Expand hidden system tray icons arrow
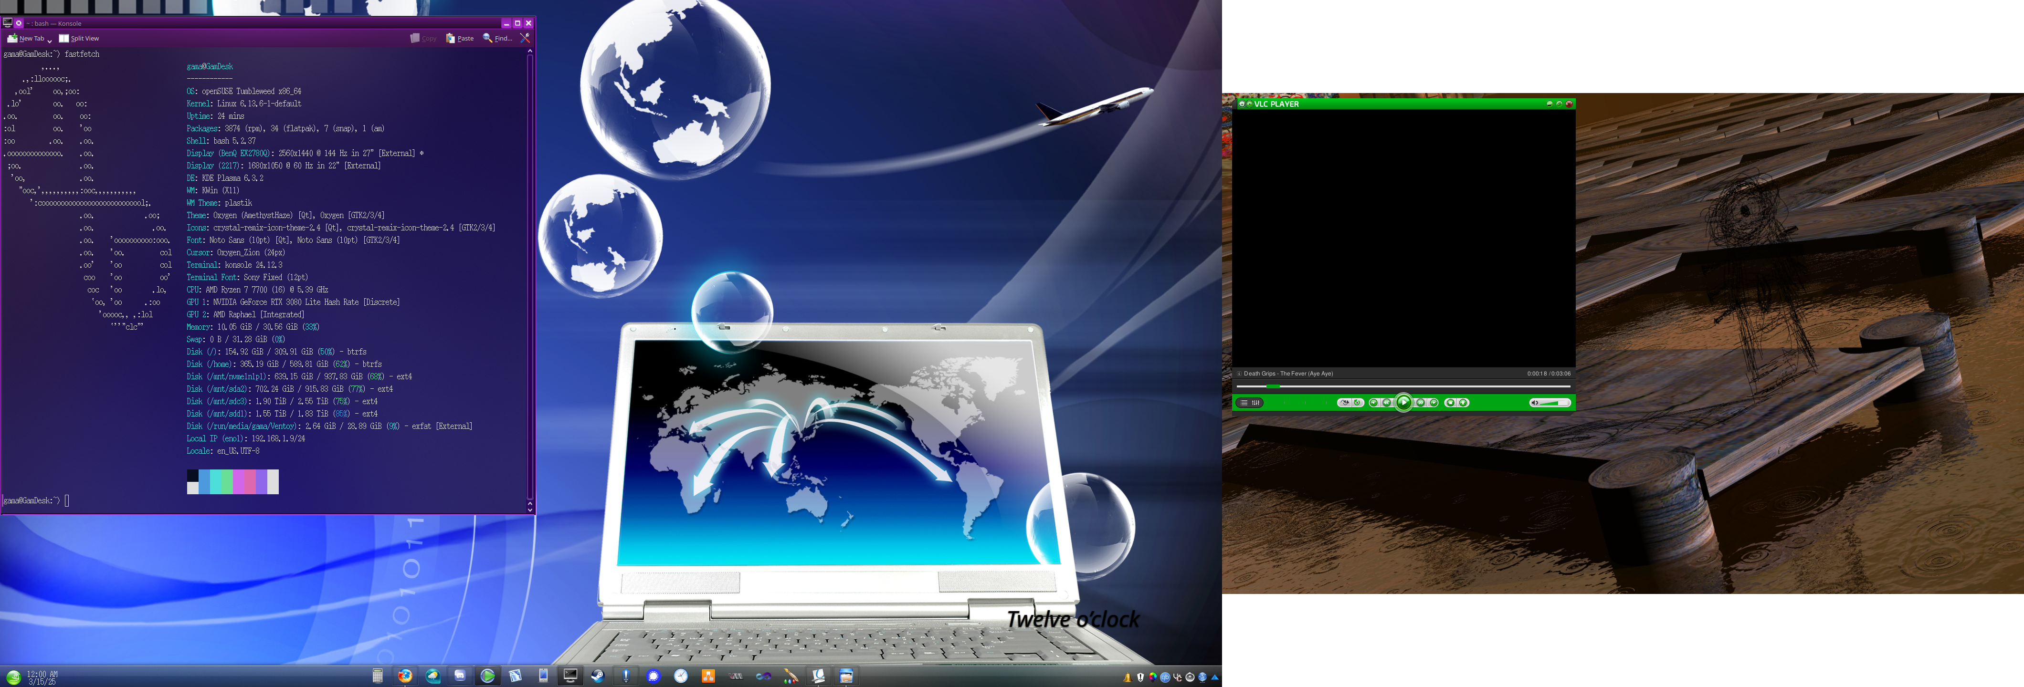This screenshot has height=687, width=2024. tap(1215, 677)
